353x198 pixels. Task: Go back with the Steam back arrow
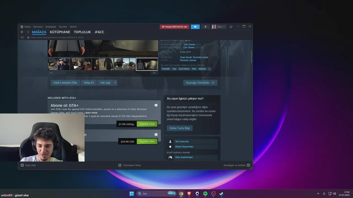[22, 32]
